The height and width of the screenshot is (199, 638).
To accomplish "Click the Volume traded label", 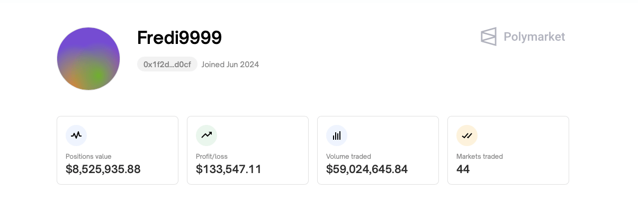I will 348,157.
